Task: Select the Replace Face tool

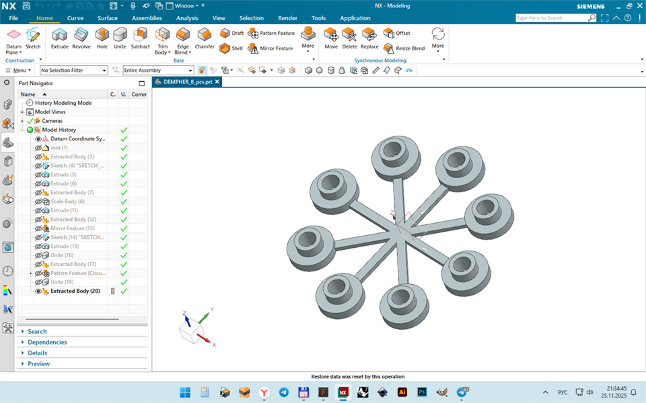Action: tap(369, 38)
